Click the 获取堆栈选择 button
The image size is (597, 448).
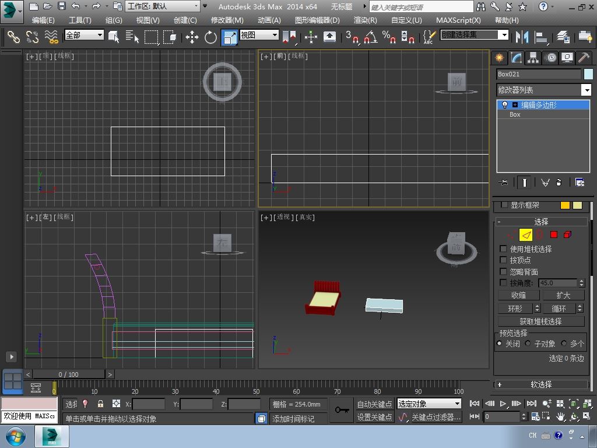(541, 321)
